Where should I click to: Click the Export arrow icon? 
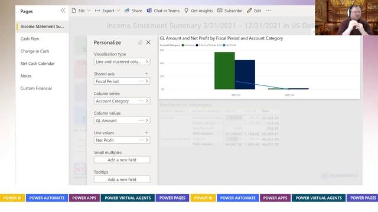(97, 11)
